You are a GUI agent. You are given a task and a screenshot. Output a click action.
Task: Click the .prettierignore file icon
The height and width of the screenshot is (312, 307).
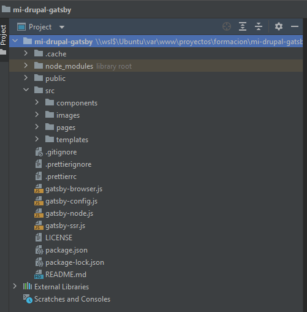39,164
